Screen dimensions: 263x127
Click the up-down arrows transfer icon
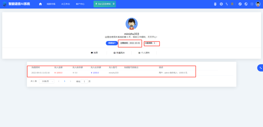point(227,4)
